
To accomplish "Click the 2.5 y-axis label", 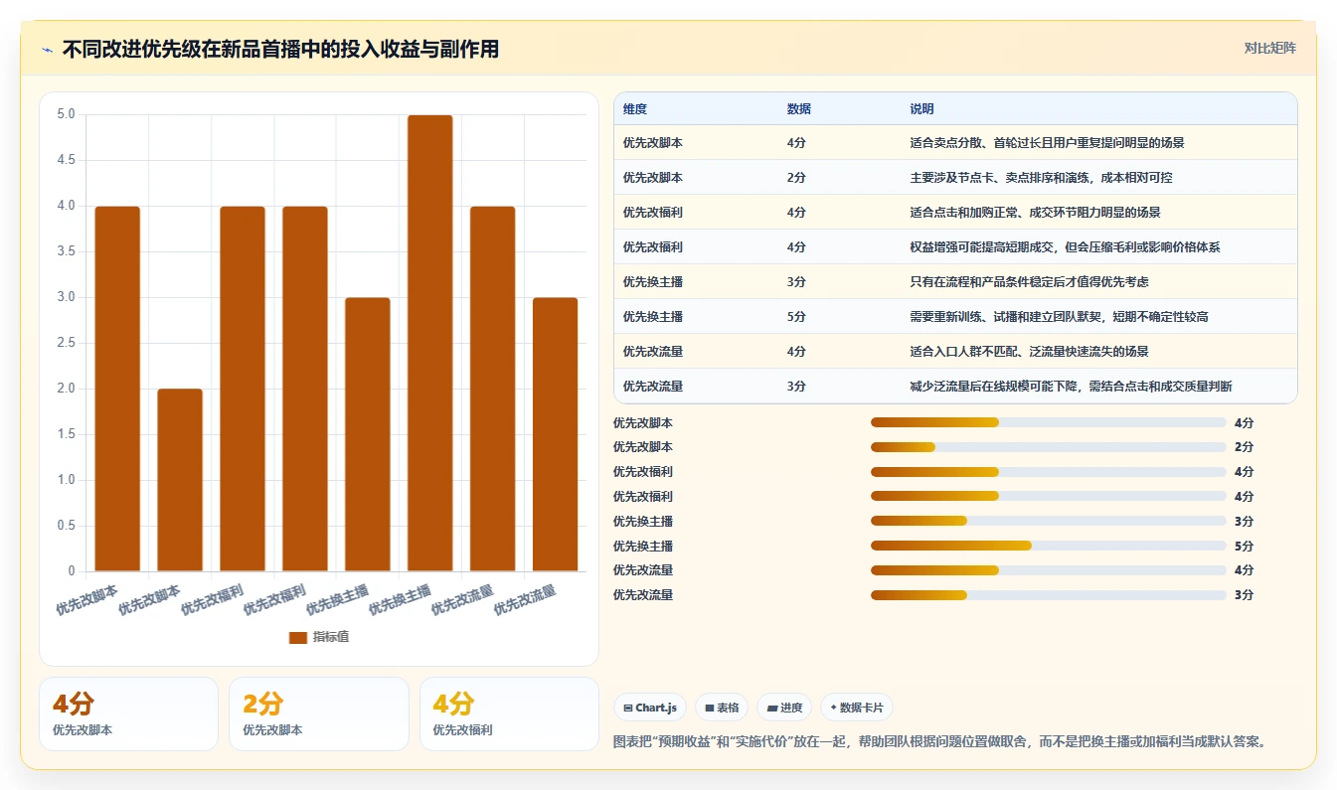I will (66, 343).
